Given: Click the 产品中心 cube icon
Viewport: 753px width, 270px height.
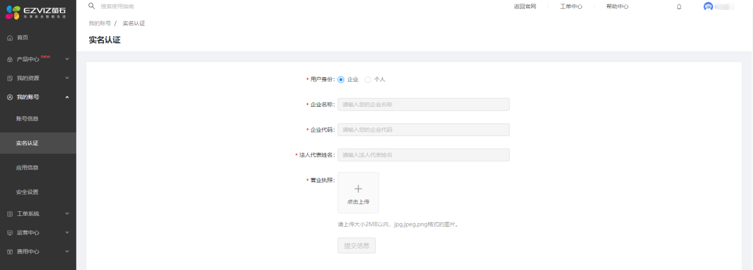Looking at the screenshot, I should coord(10,59).
